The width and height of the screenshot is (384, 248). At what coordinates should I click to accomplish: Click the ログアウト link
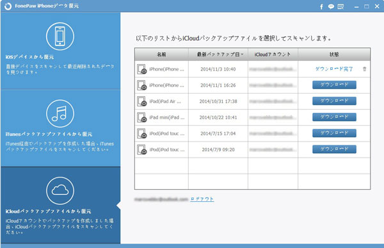(x=202, y=199)
